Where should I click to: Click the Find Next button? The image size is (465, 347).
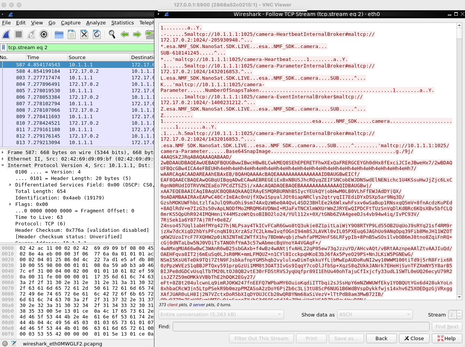tap(447, 327)
